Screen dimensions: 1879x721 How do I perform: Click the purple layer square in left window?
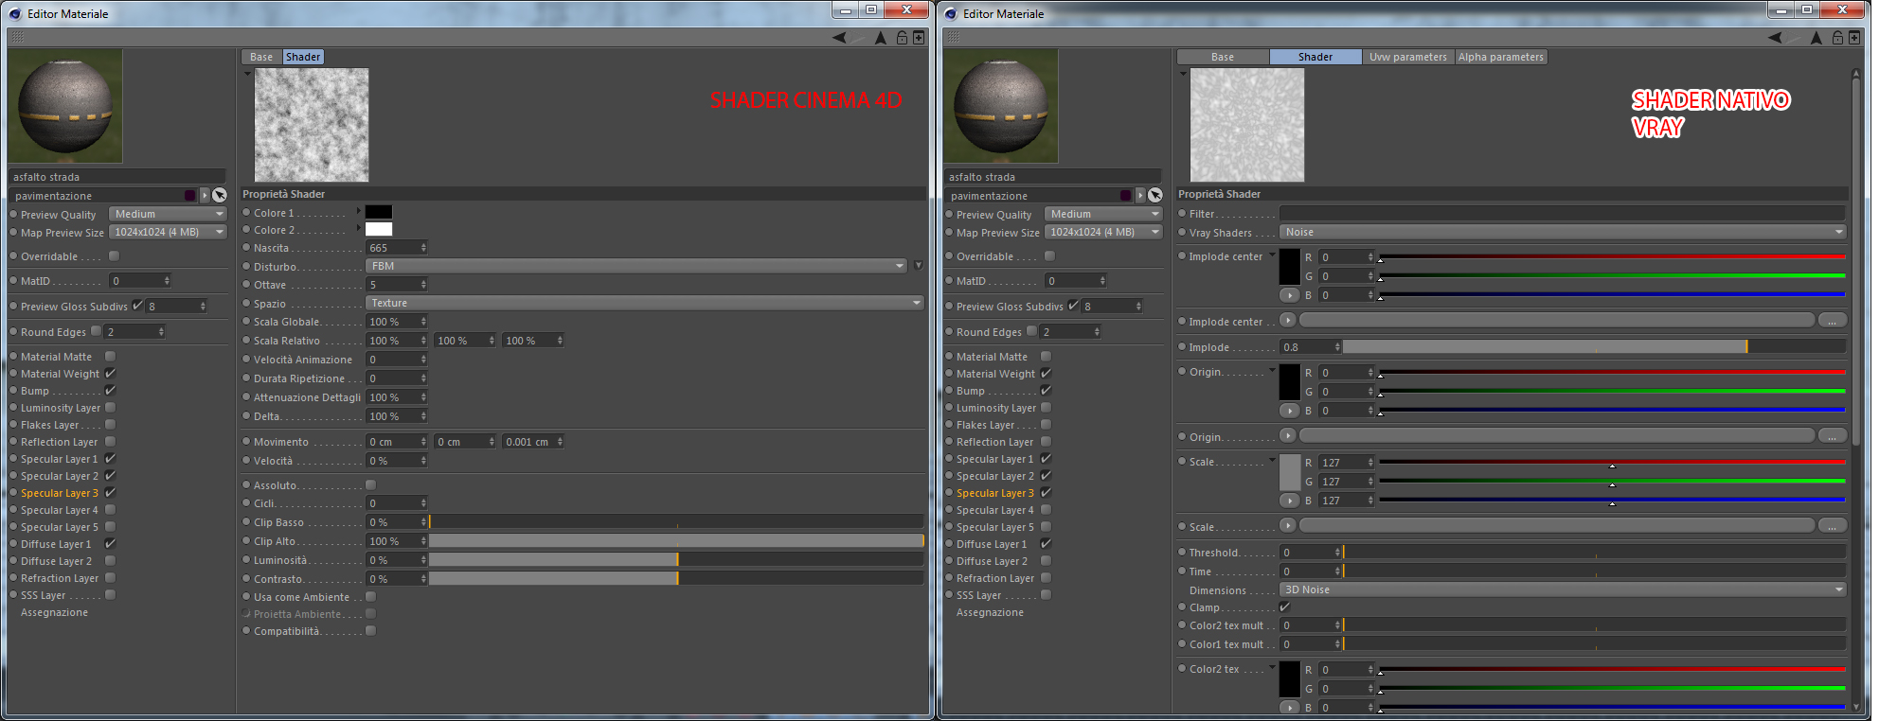click(190, 196)
